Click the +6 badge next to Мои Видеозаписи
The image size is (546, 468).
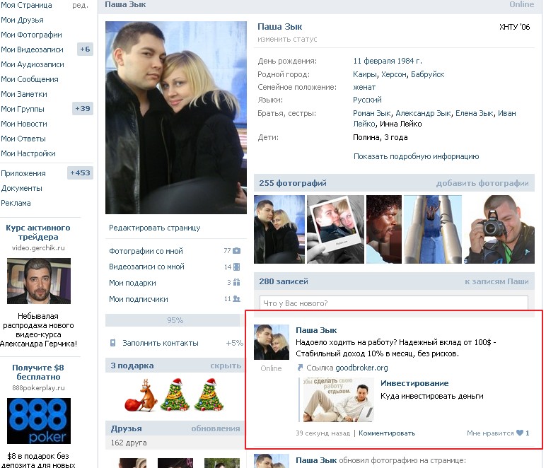coord(85,49)
